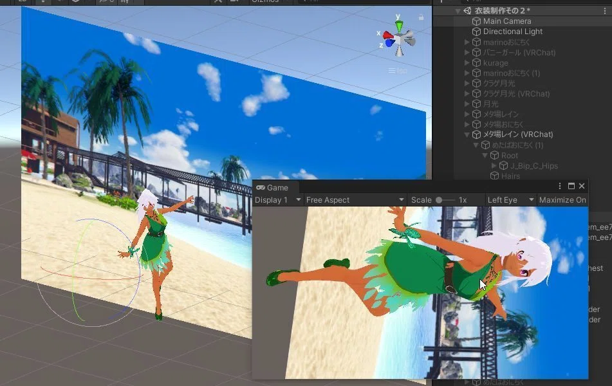Collapse the めたばおにちく (1) child object
Screen dimensions: 612x386
476,145
